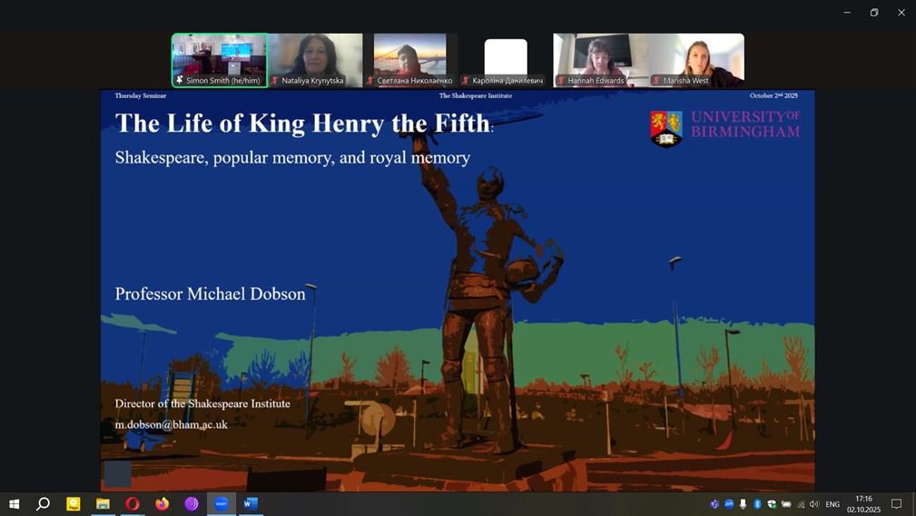Open the Bluetooth tray icon
The width and height of the screenshot is (916, 516).
coord(757,504)
